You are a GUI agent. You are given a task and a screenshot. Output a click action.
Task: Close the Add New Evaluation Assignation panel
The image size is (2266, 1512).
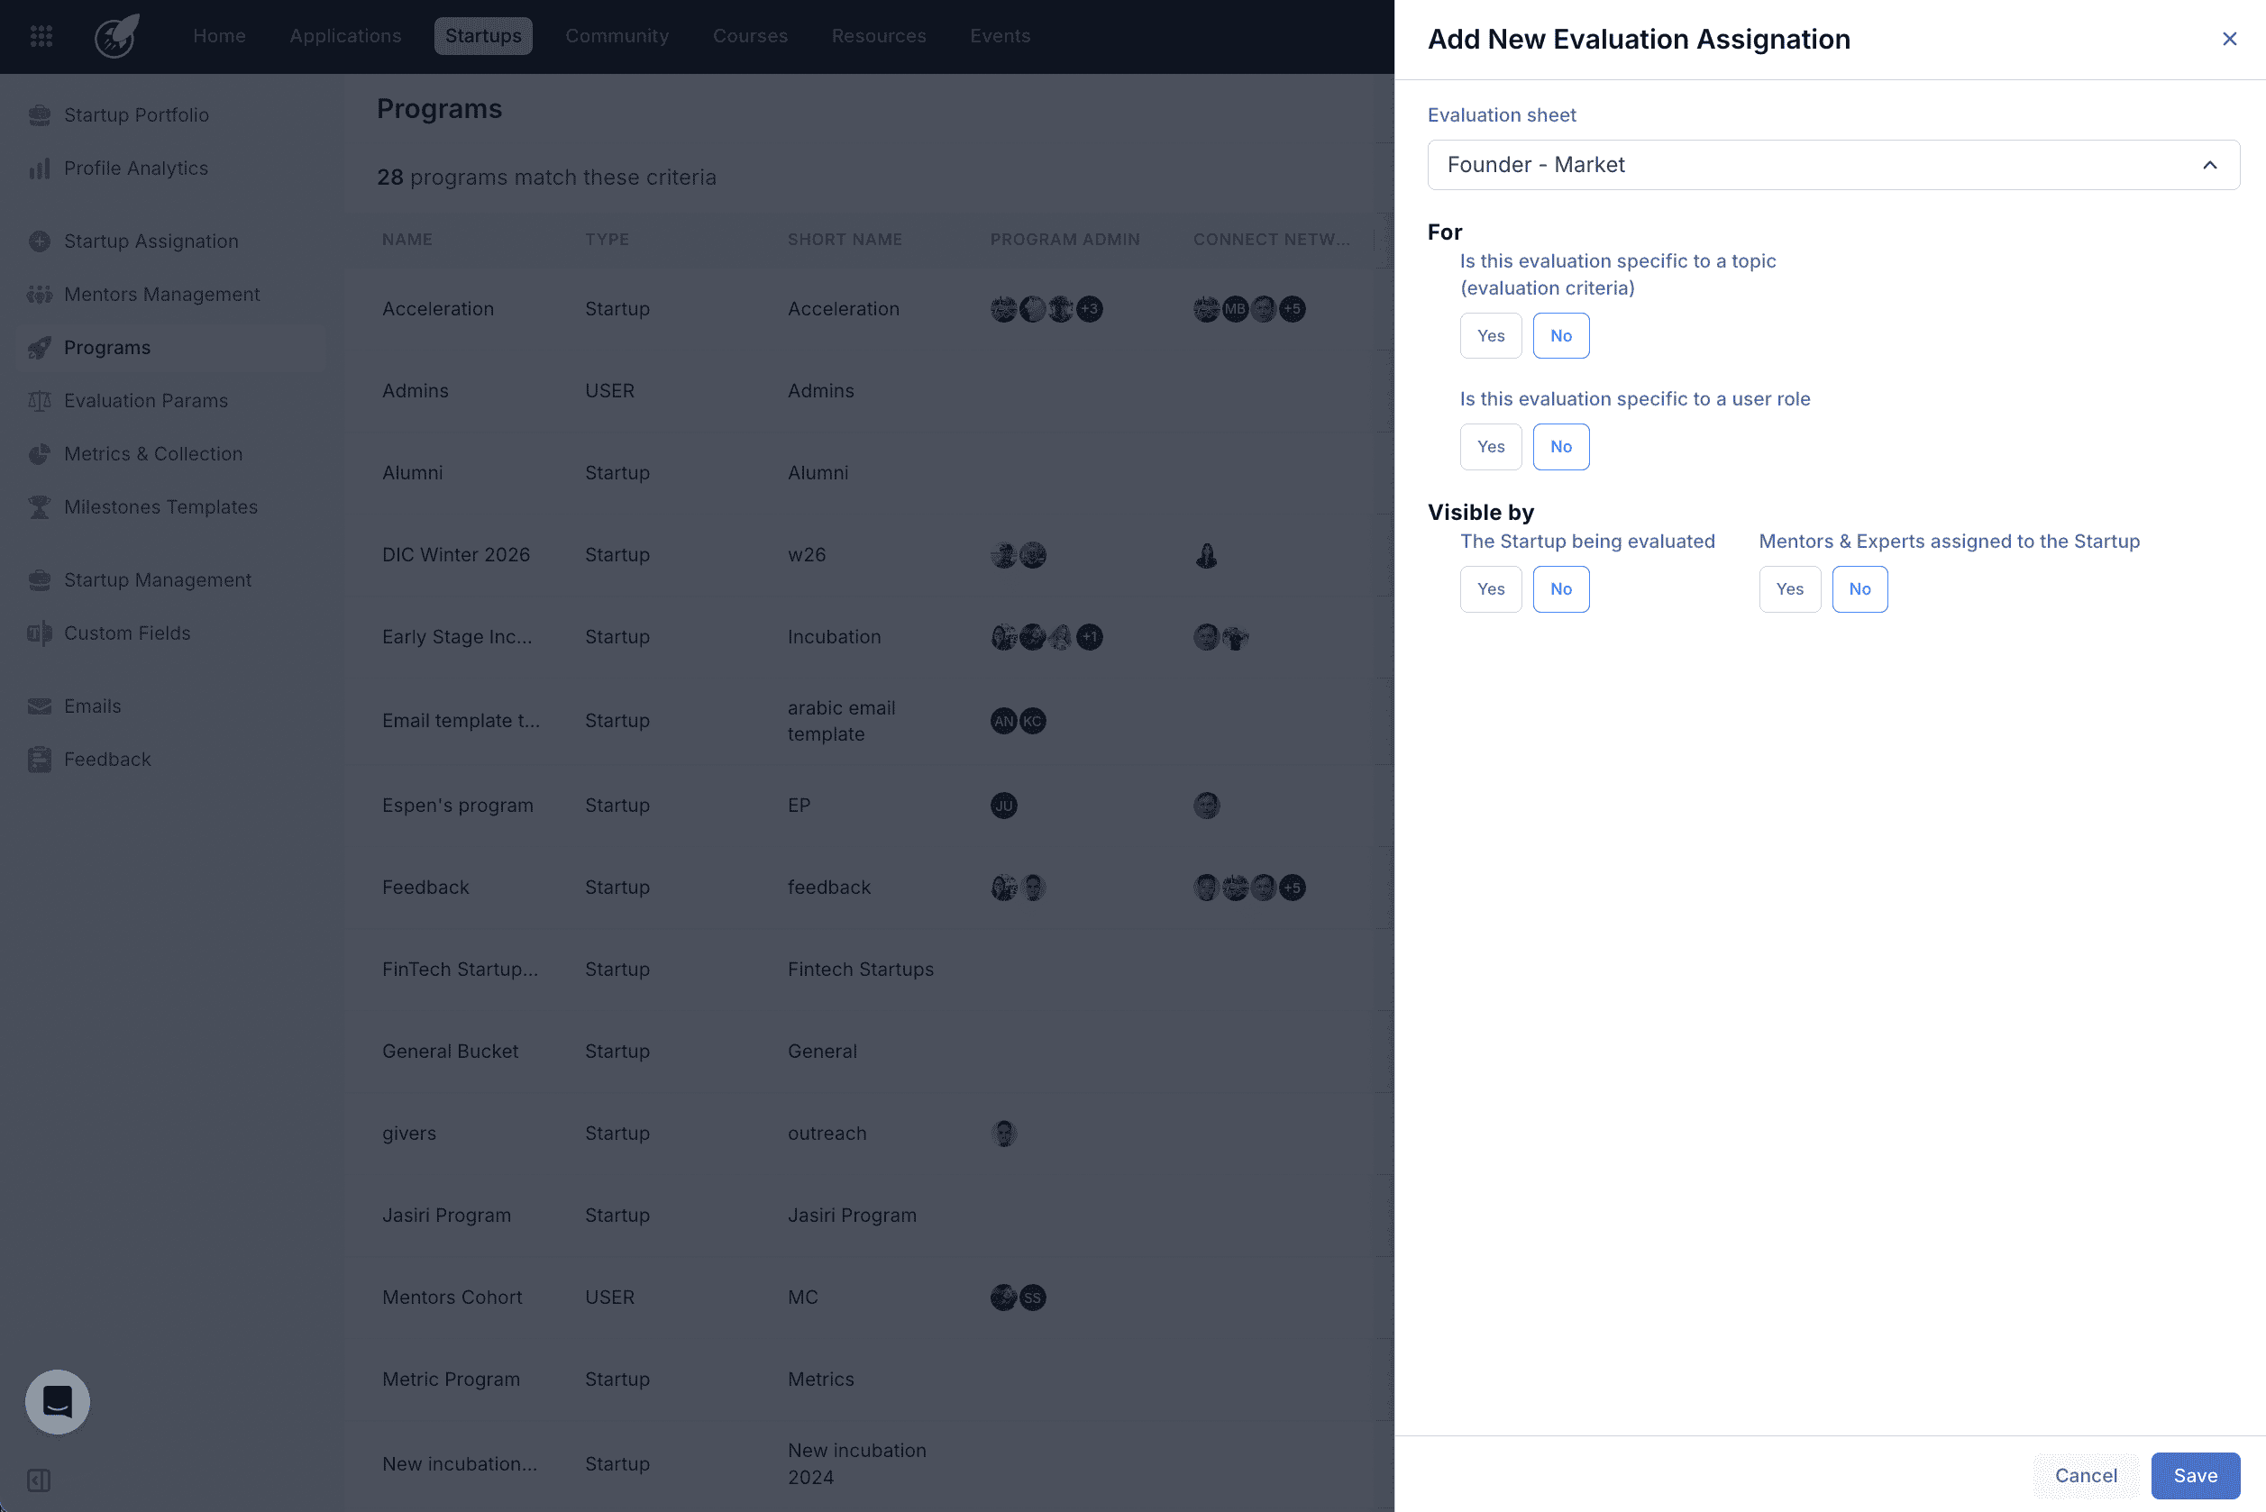[2229, 39]
